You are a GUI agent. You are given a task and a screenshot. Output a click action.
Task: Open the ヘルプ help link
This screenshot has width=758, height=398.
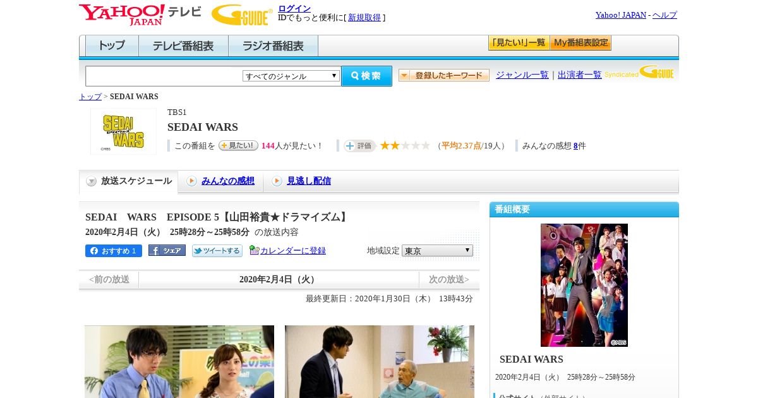(665, 15)
